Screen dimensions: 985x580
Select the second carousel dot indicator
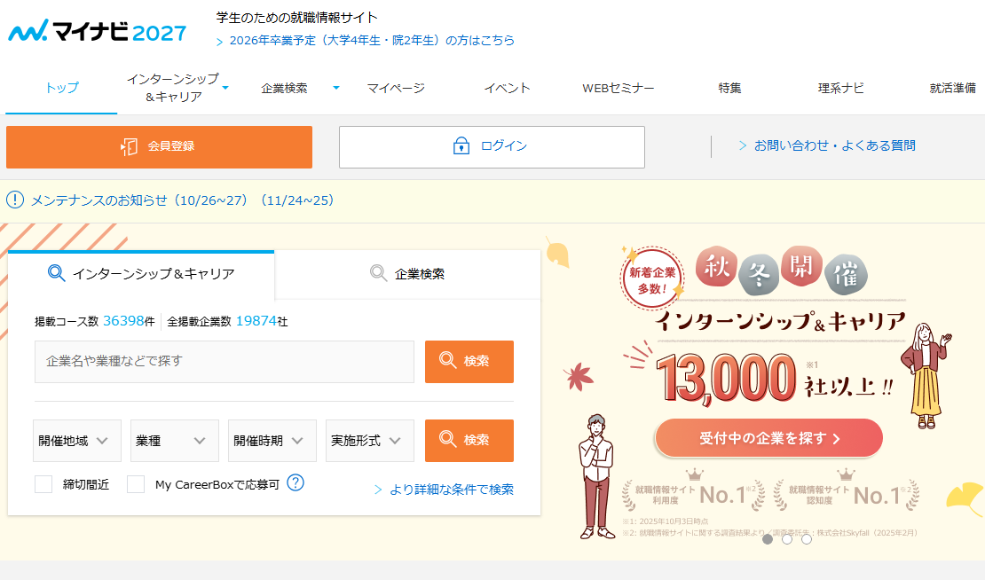pos(787,539)
